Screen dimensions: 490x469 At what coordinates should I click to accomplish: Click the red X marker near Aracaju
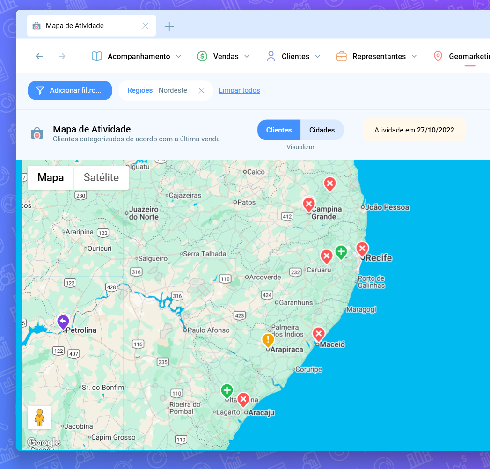click(x=243, y=400)
